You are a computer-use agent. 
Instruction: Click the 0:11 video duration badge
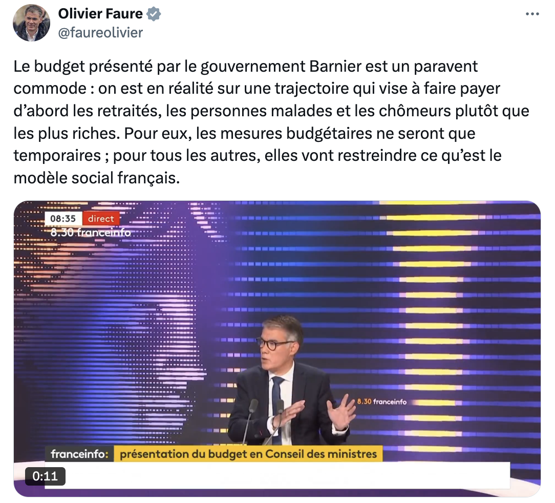click(x=45, y=476)
